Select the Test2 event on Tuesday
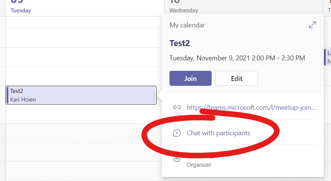Viewport: 331px width, 181px height. [x=81, y=95]
